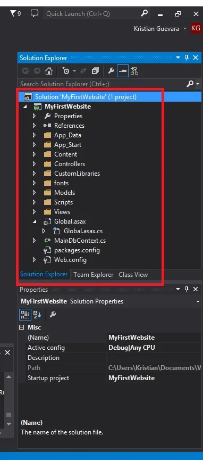Toggle Categorized view in Properties panel
The height and width of the screenshot is (460, 203).
click(25, 315)
